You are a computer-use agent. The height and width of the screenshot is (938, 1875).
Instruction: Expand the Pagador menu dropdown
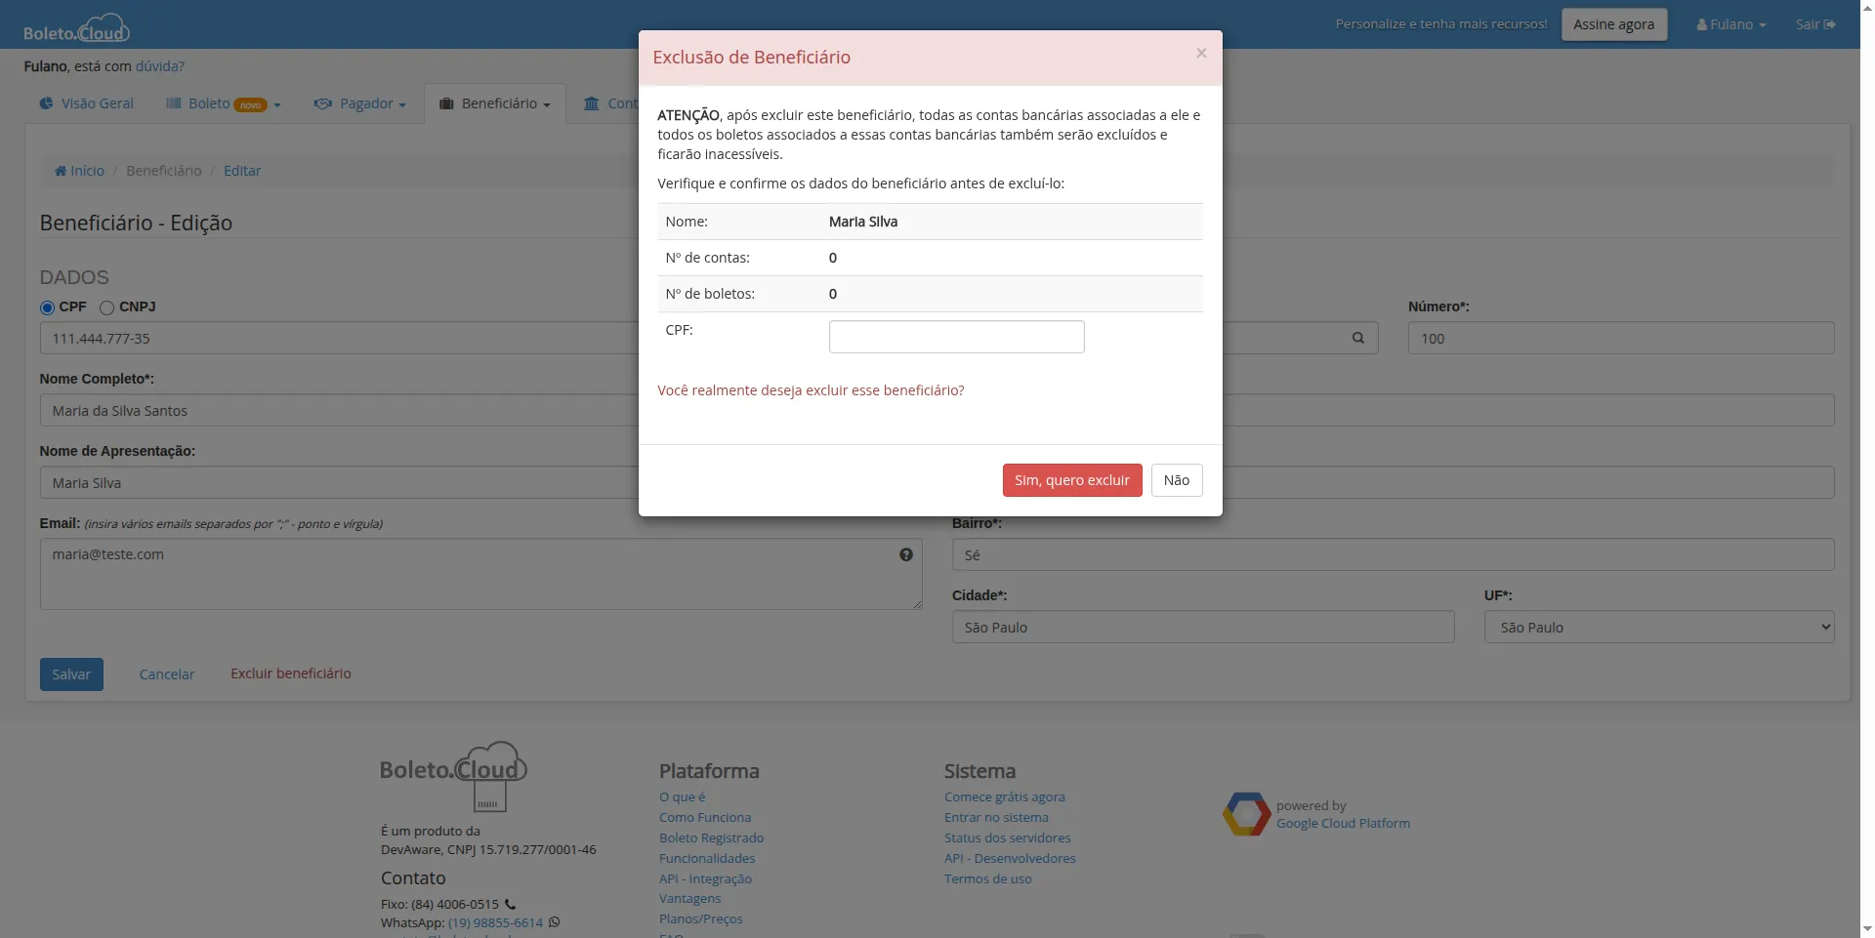pyautogui.click(x=359, y=103)
